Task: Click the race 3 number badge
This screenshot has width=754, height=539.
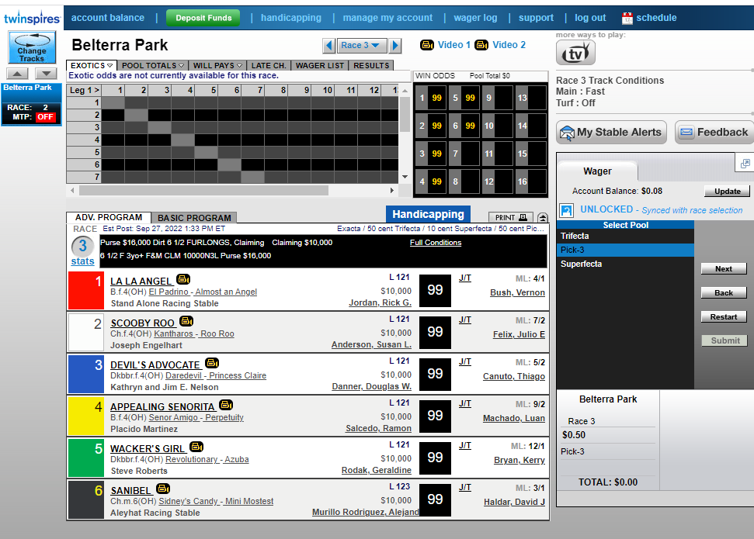Action: pos(83,246)
